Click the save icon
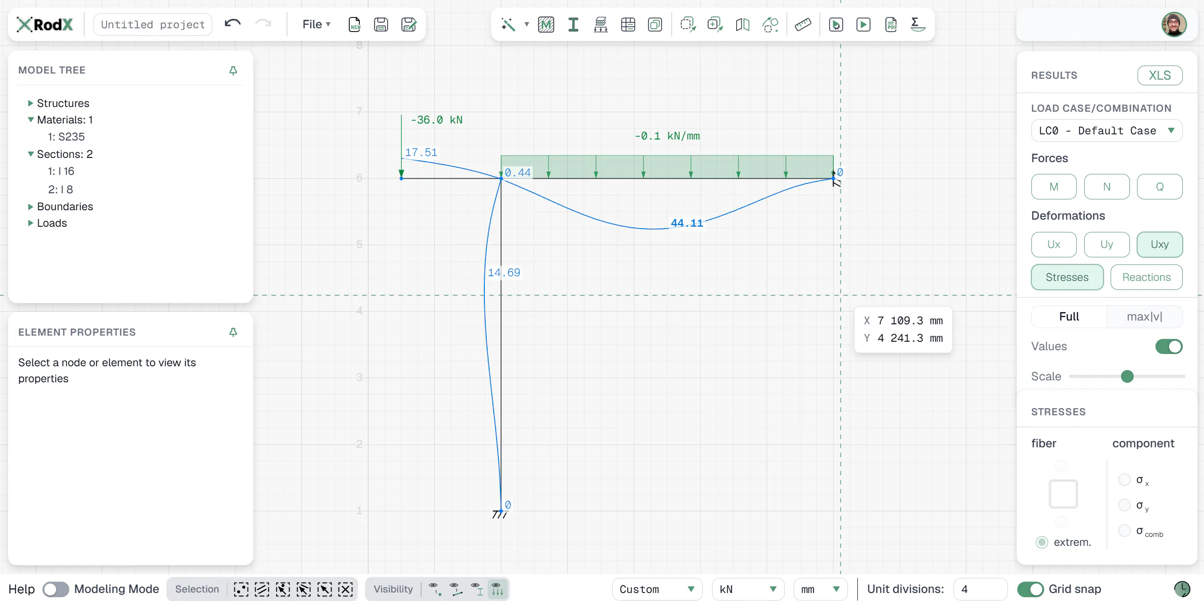The width and height of the screenshot is (1204, 601). click(381, 25)
